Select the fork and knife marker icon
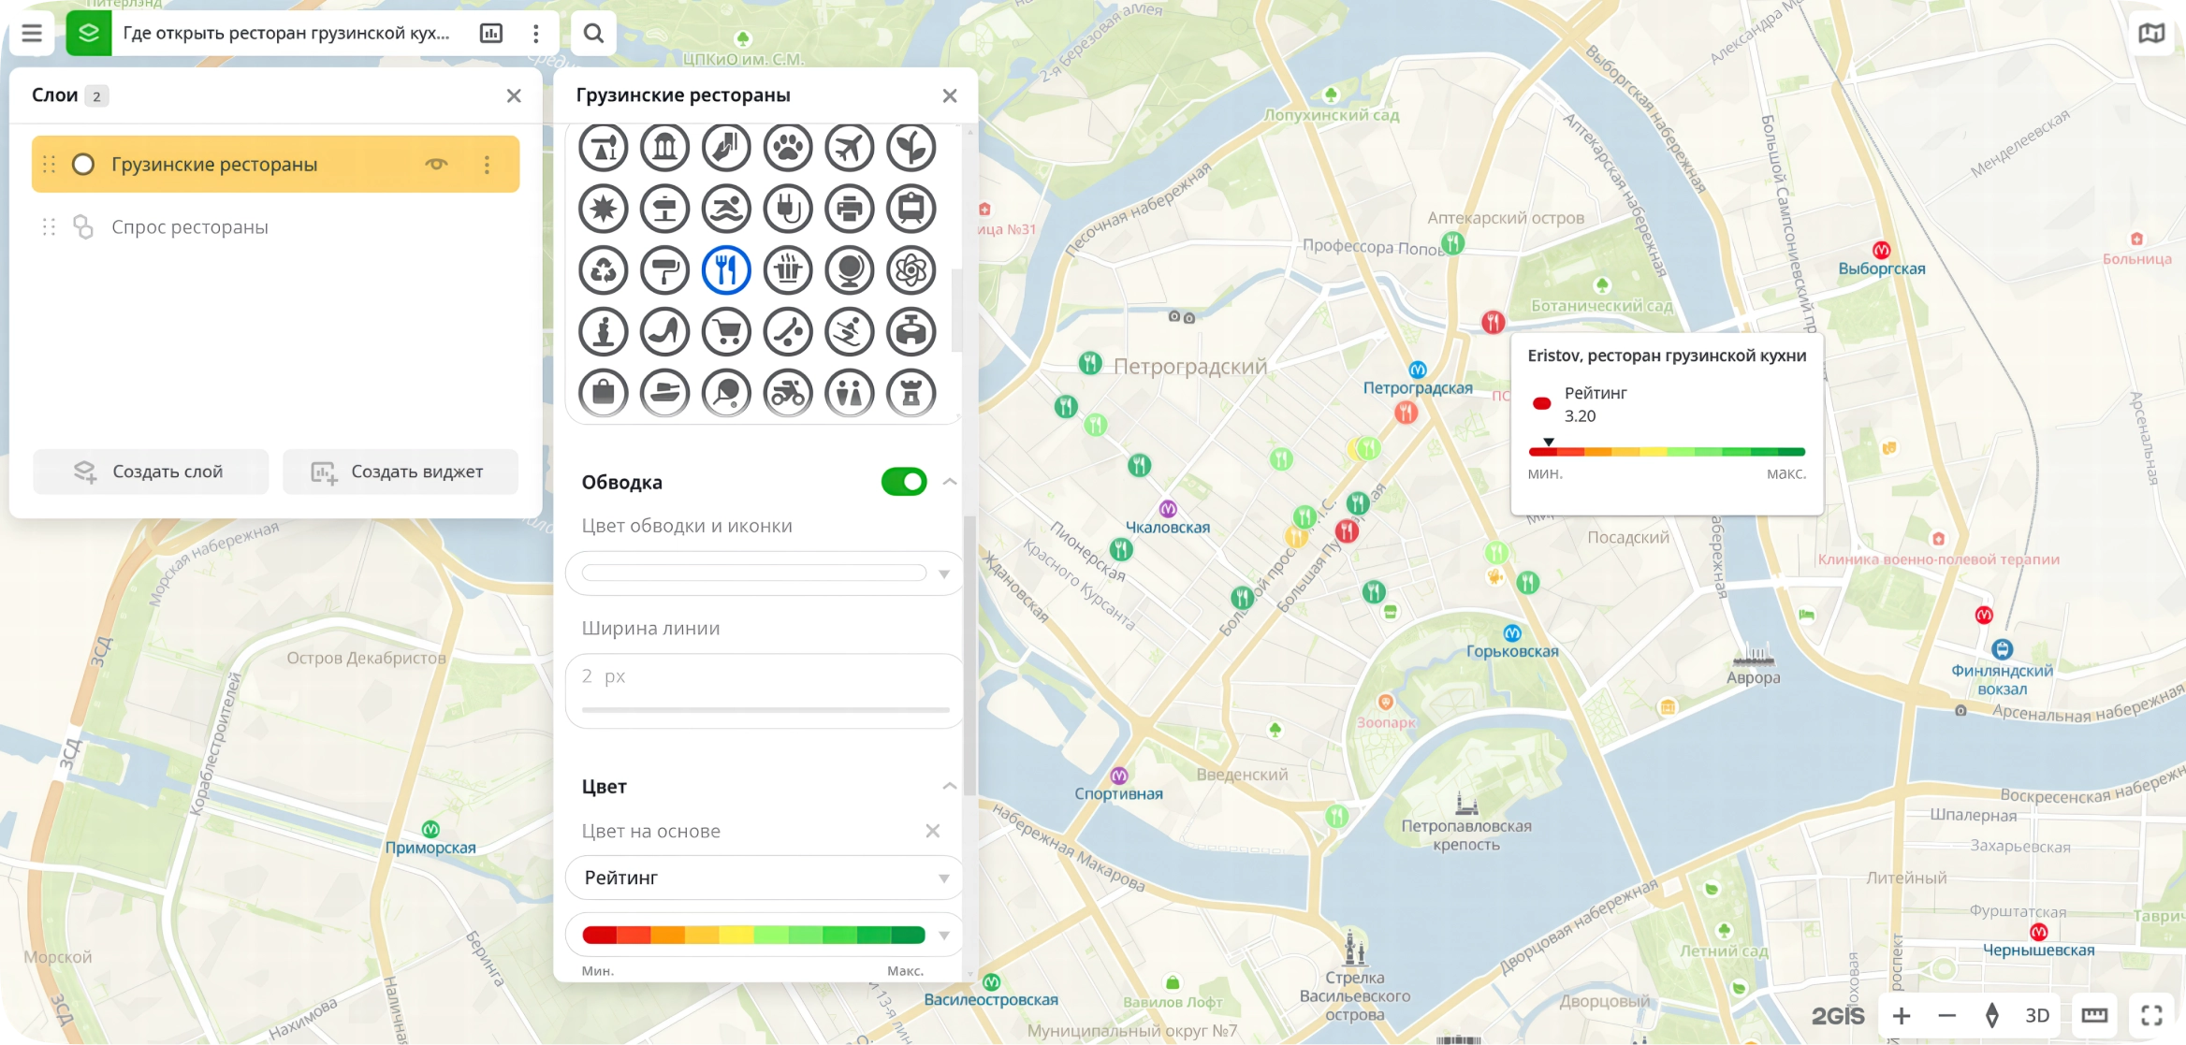2186x1045 pixels. tap(727, 270)
